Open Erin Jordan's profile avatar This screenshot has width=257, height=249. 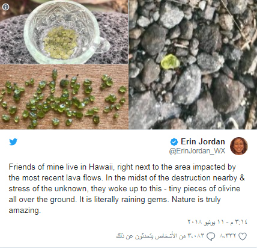239,146
